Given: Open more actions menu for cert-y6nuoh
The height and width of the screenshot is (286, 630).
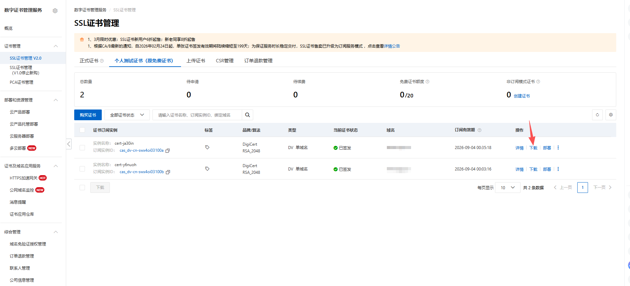Looking at the screenshot, I should (558, 169).
